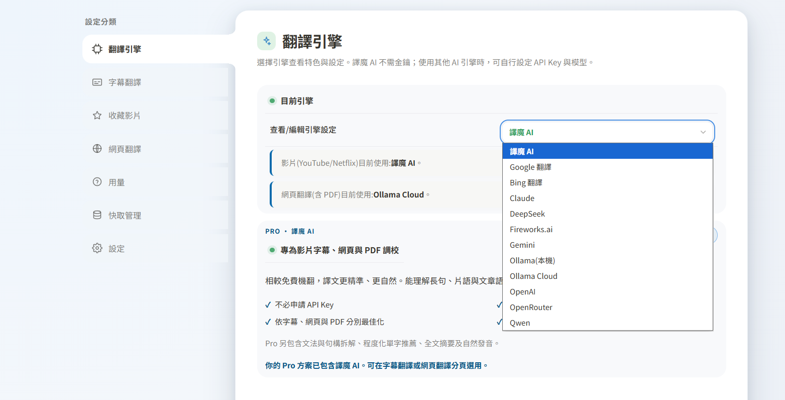Click the 目前引擎 section heading
This screenshot has width=785, height=400.
point(297,101)
